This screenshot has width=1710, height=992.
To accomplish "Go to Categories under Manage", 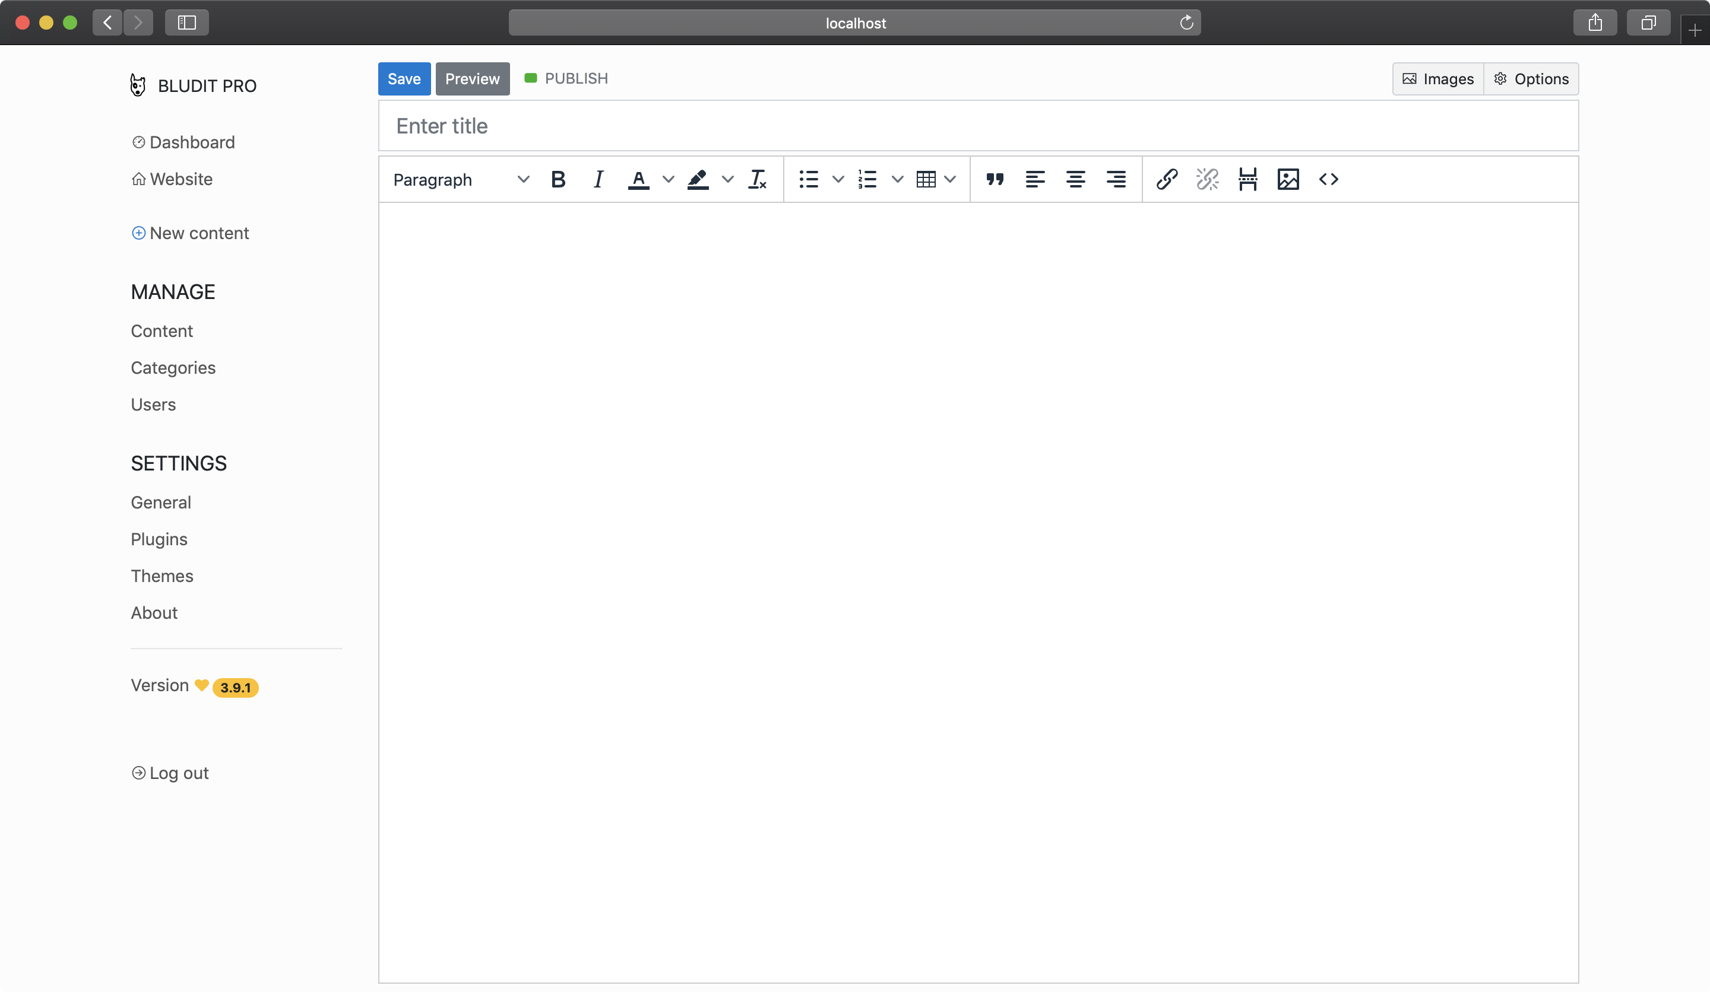I will tap(173, 367).
